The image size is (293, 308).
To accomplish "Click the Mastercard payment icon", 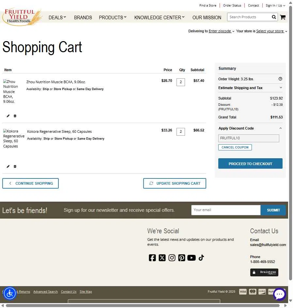I will (253, 292).
